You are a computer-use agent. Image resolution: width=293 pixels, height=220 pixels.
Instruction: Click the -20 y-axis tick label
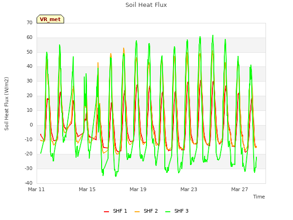[28, 154]
